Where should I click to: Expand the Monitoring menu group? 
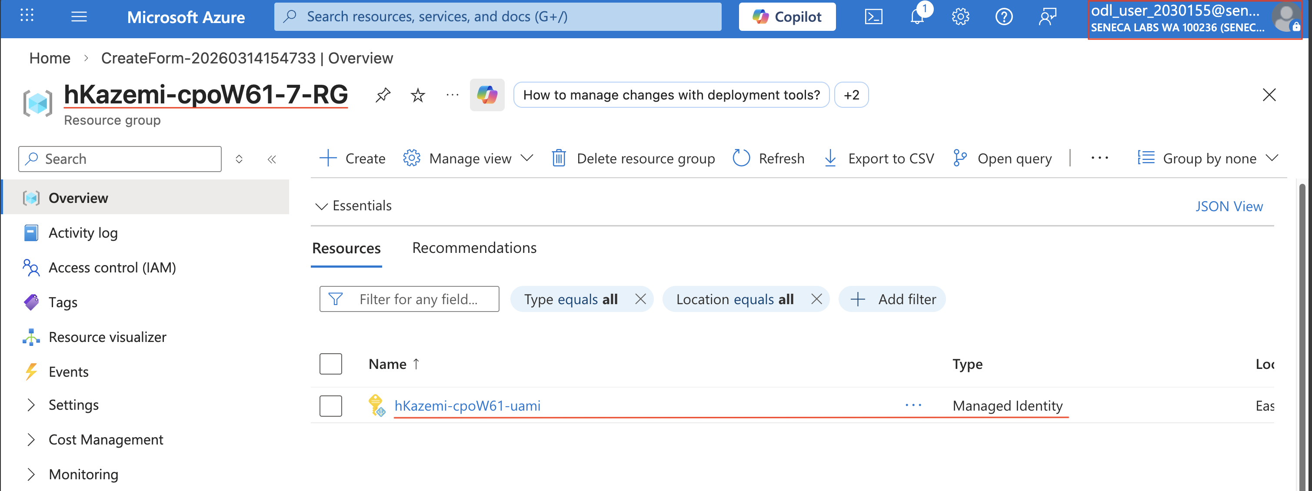pyautogui.click(x=31, y=474)
